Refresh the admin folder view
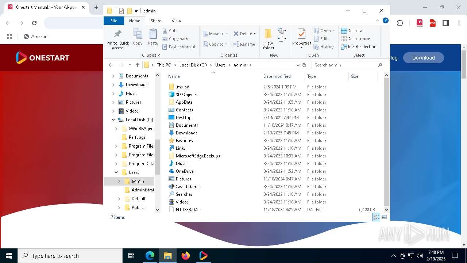The width and height of the screenshot is (467, 263). 304,65
